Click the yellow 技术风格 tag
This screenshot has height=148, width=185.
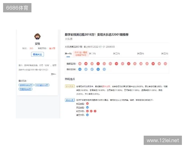point(70,86)
